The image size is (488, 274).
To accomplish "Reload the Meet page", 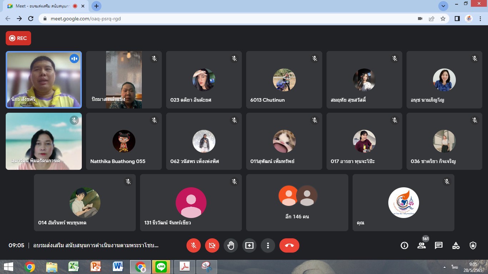I will pos(31,19).
